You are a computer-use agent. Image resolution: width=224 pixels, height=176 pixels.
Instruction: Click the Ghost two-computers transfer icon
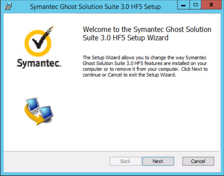point(39,111)
